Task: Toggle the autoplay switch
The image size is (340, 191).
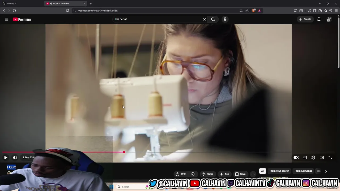Action: click(x=296, y=158)
